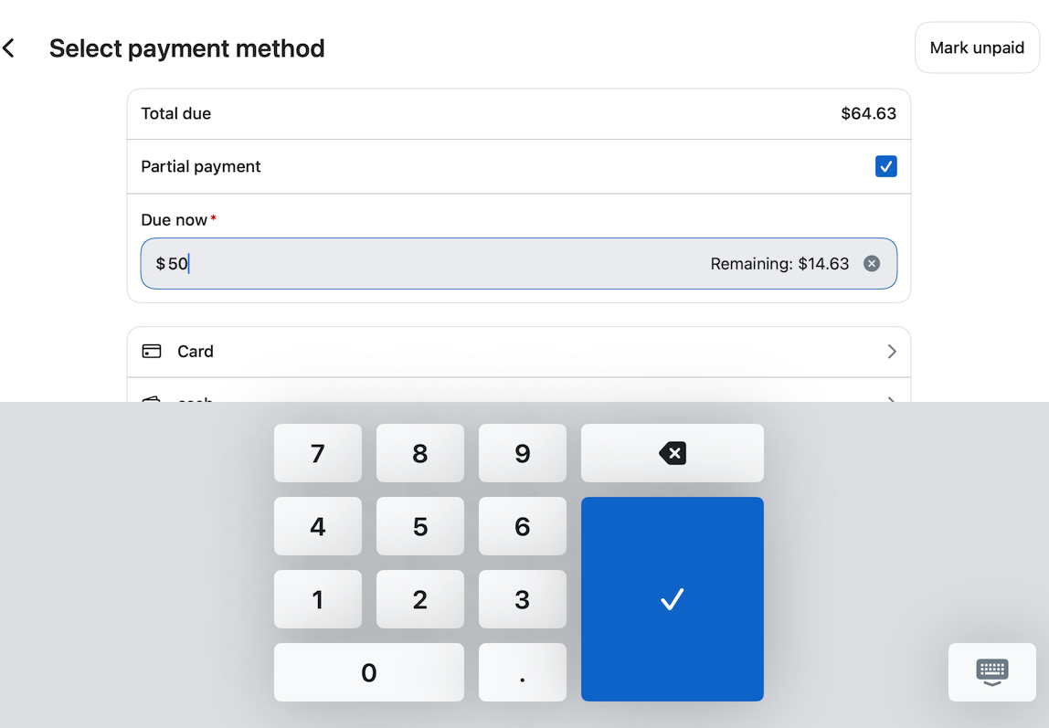This screenshot has height=728, width=1049.
Task: Tap the 5 key on keypad
Action: point(420,526)
